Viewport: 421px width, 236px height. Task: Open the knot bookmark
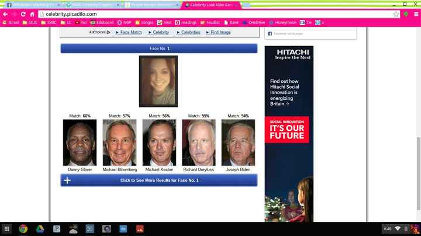[x=164, y=23]
